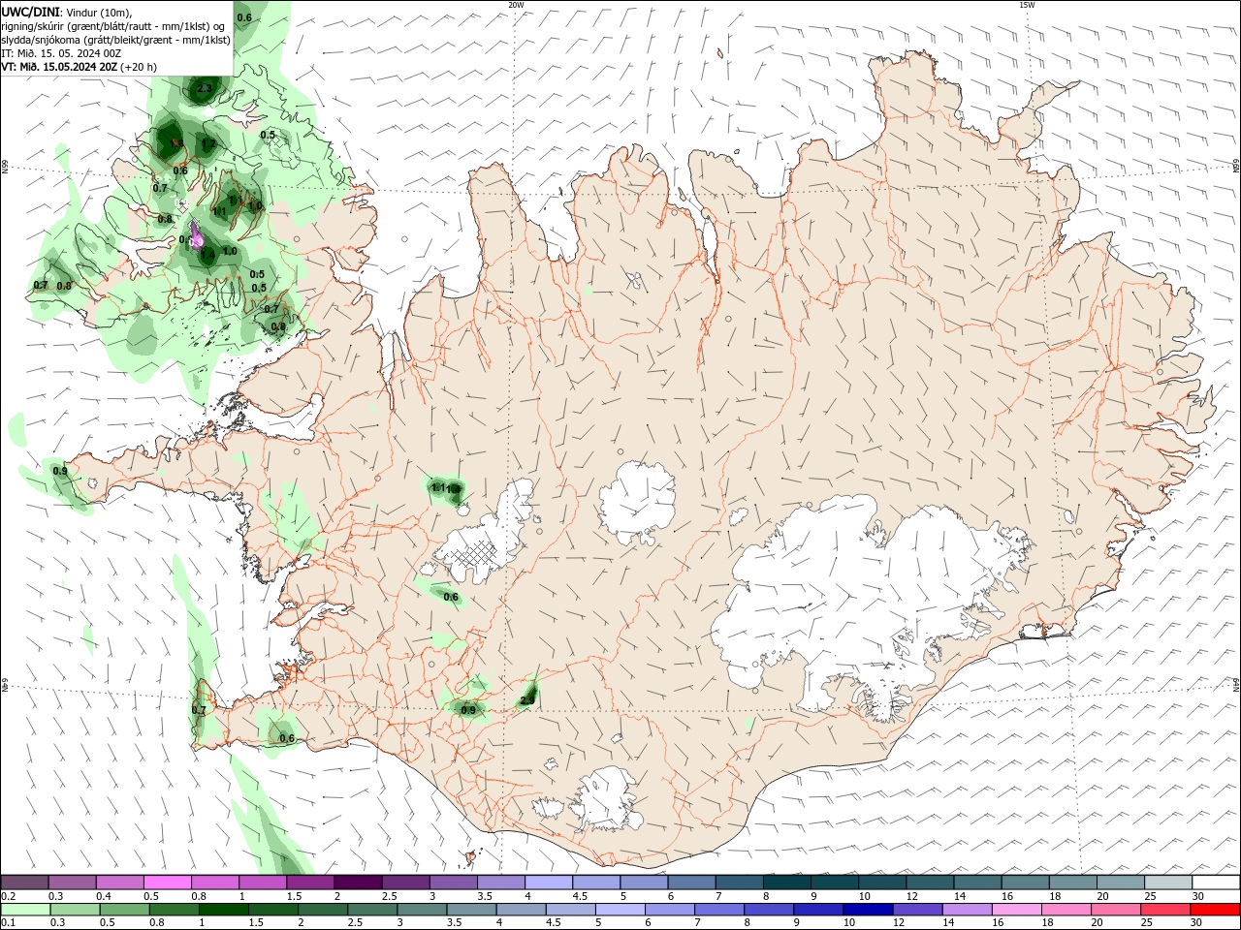The width and height of the screenshot is (1241, 930).
Task: Select lower-scale green swatch between 0.5 and 0.8
Action: [x=125, y=909]
